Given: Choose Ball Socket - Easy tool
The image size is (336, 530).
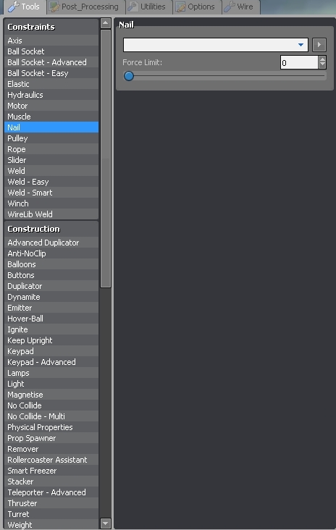Looking at the screenshot, I should pos(51,73).
